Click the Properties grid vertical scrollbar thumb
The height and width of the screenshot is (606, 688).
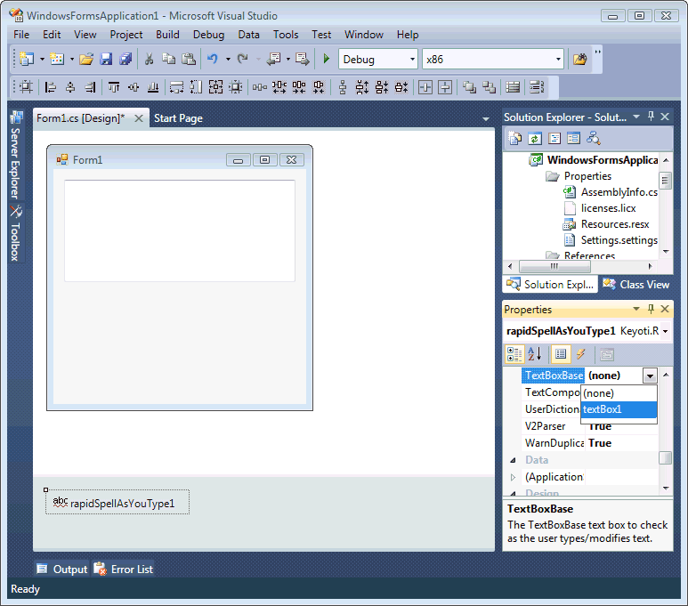click(666, 457)
